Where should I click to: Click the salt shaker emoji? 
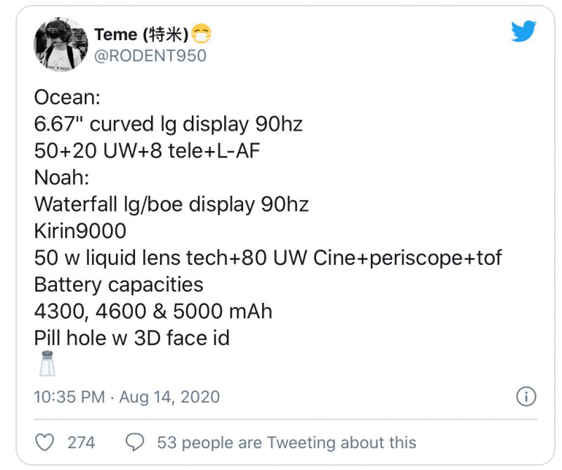coord(47,363)
